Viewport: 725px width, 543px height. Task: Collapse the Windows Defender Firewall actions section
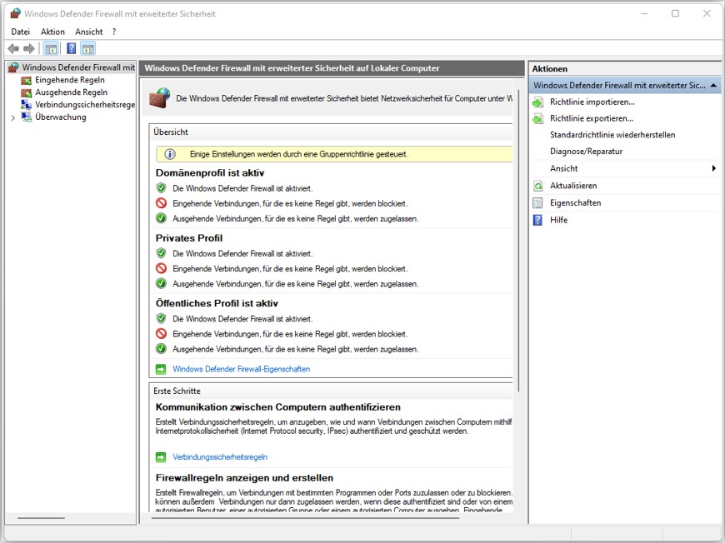[x=713, y=86]
